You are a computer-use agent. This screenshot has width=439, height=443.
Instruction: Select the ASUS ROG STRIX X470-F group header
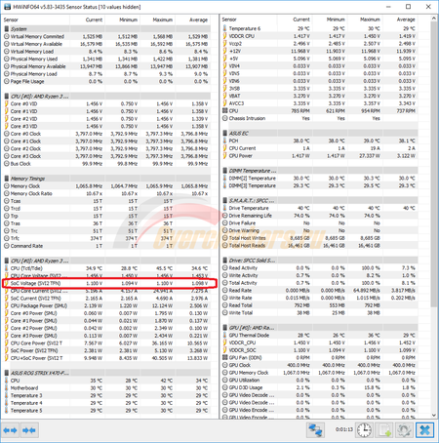[106, 373]
